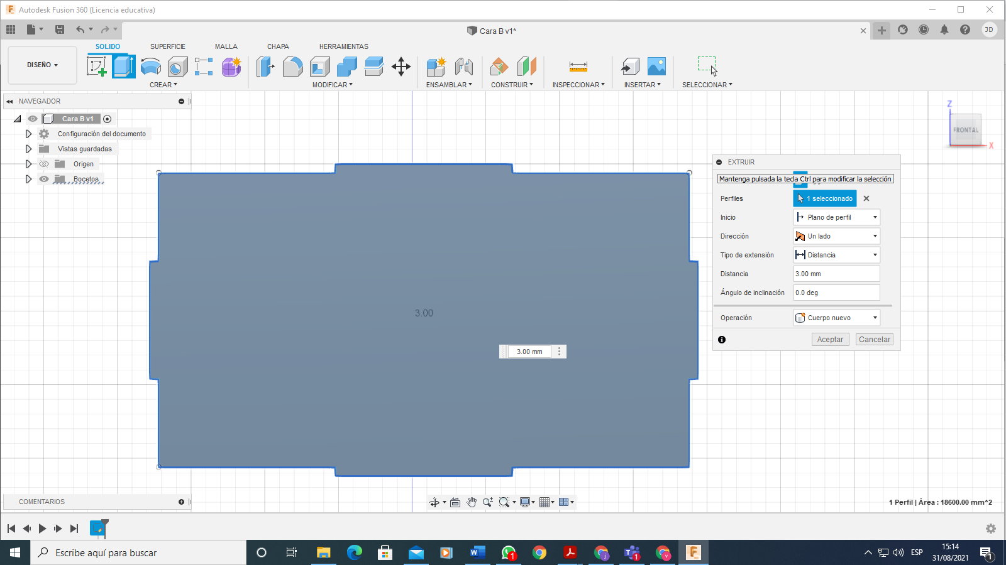The width and height of the screenshot is (1006, 565).
Task: Click the New Component icon
Action: (436, 66)
